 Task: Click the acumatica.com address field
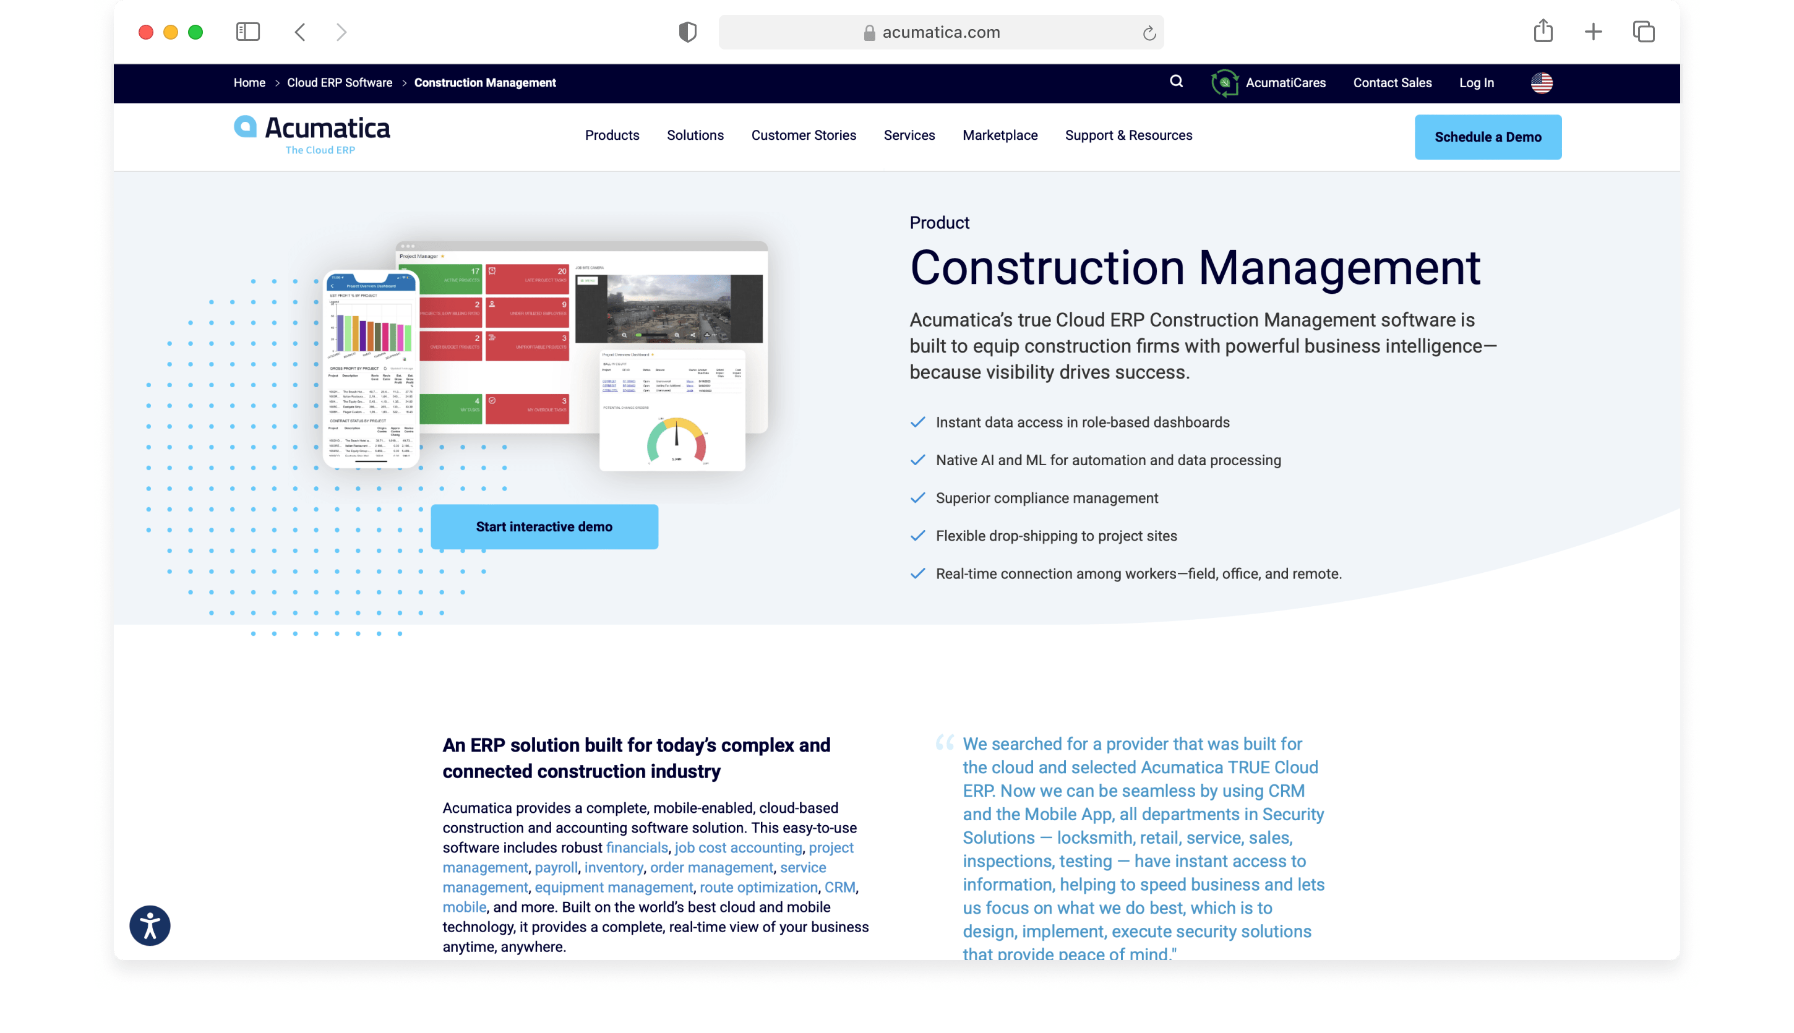click(940, 33)
